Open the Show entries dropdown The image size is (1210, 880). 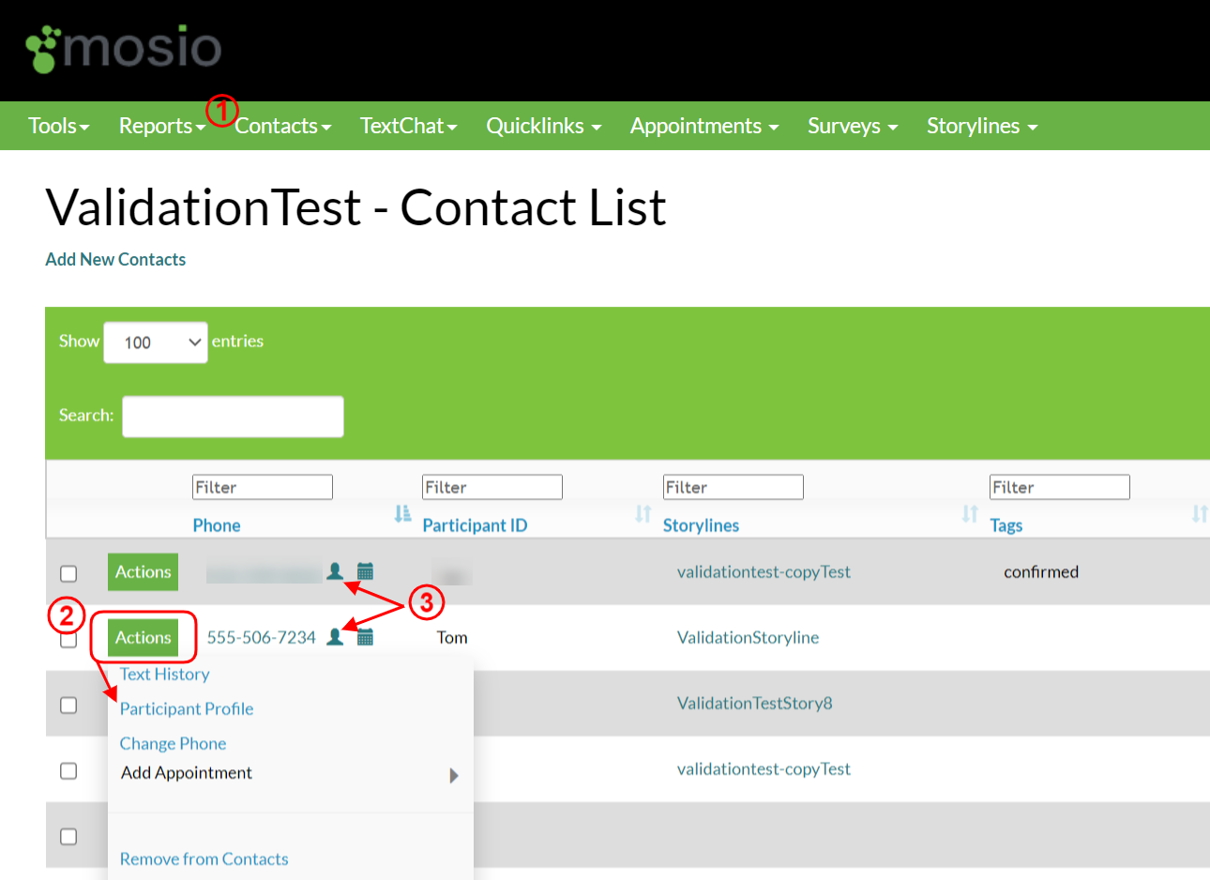click(x=155, y=342)
